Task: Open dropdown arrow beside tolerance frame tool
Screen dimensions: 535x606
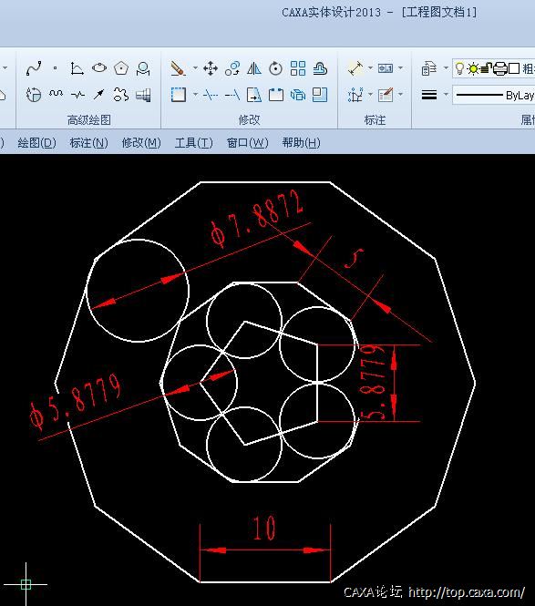Action: (x=400, y=68)
